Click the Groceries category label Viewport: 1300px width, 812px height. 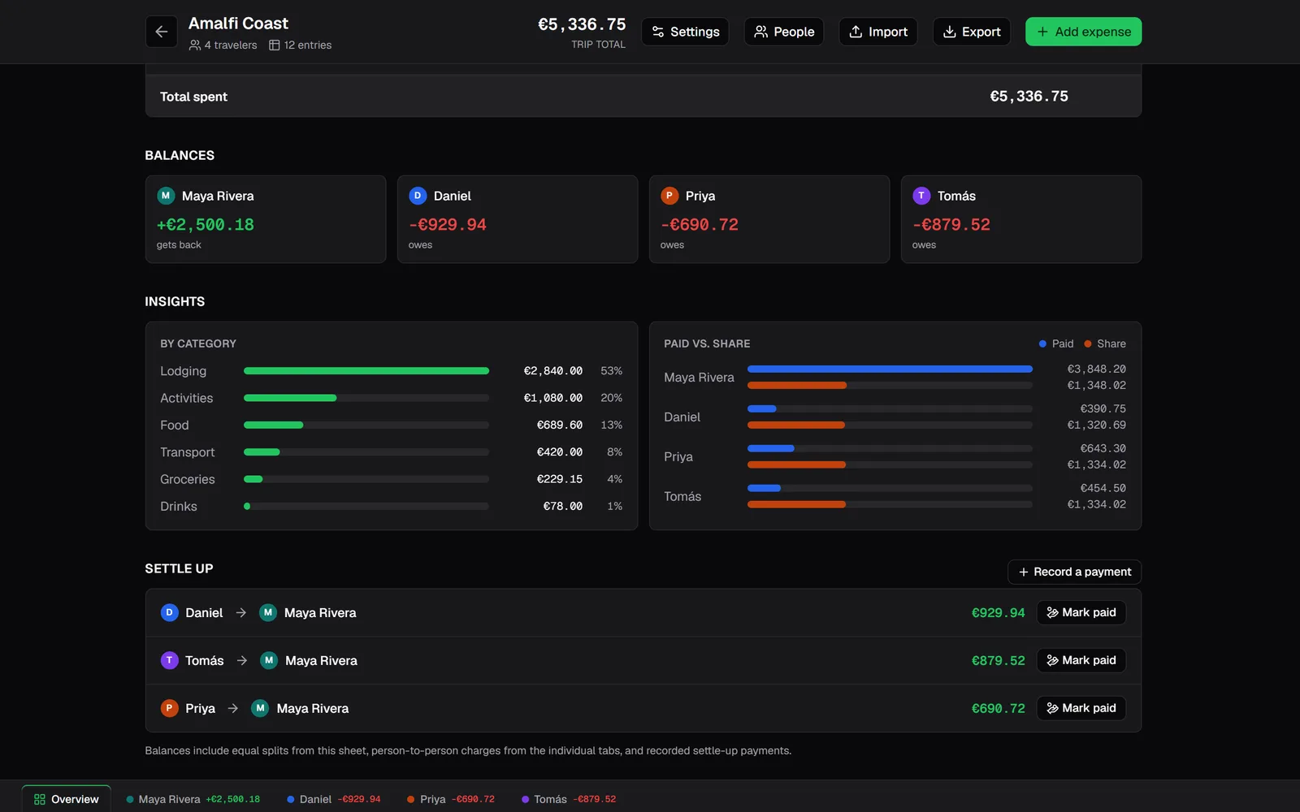pos(188,479)
